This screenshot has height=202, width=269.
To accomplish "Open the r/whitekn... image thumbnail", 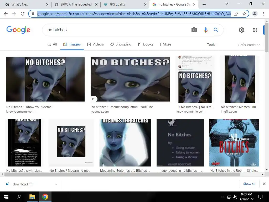I will click(x=24, y=143).
